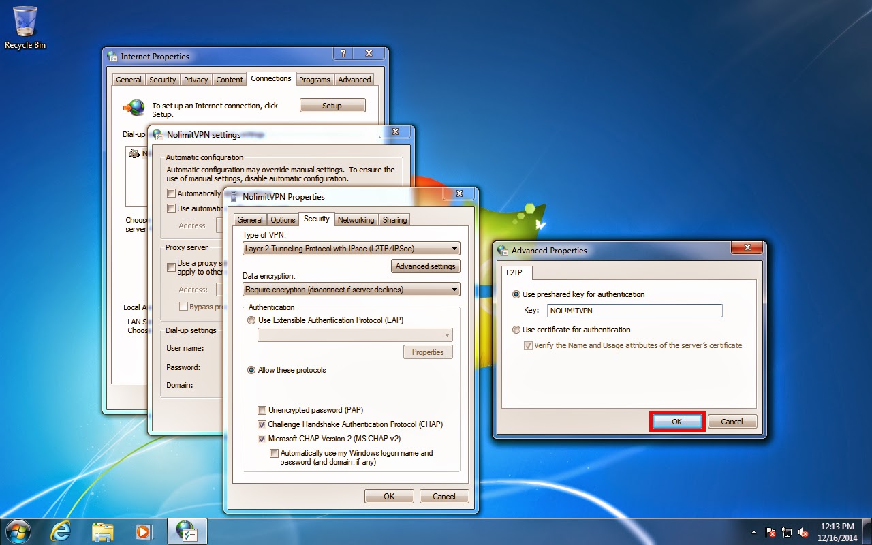The height and width of the screenshot is (545, 872).
Task: Click the title bar icon of NolimitVPN Properties
Action: (x=234, y=197)
